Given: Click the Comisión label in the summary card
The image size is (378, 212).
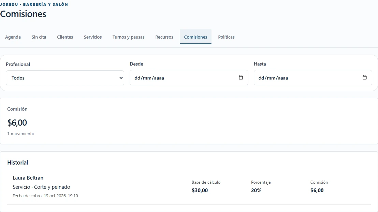Looking at the screenshot, I should coord(17,109).
